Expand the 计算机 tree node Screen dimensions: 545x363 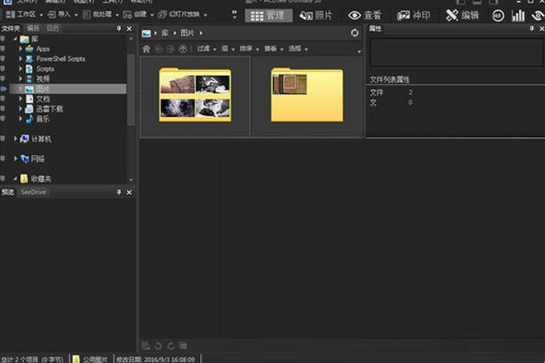point(15,139)
